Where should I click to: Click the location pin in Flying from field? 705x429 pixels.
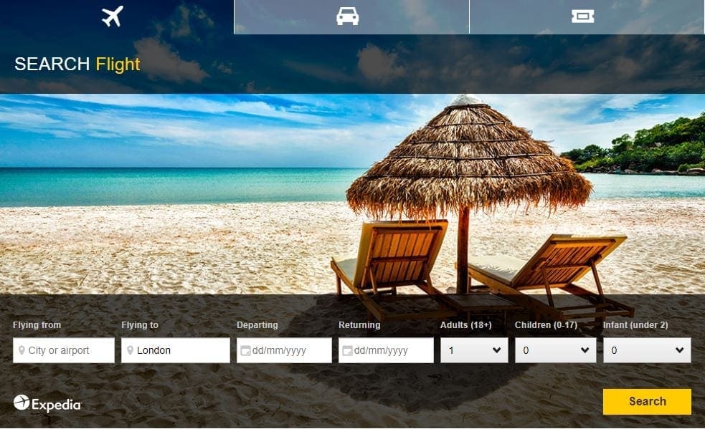tap(22, 350)
